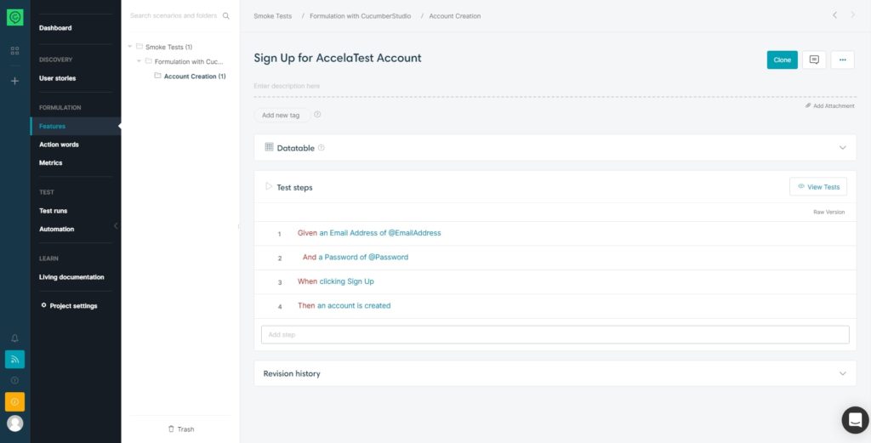871x443 pixels.
Task: Click Smoke Tests breadcrumb
Action: pyautogui.click(x=273, y=16)
